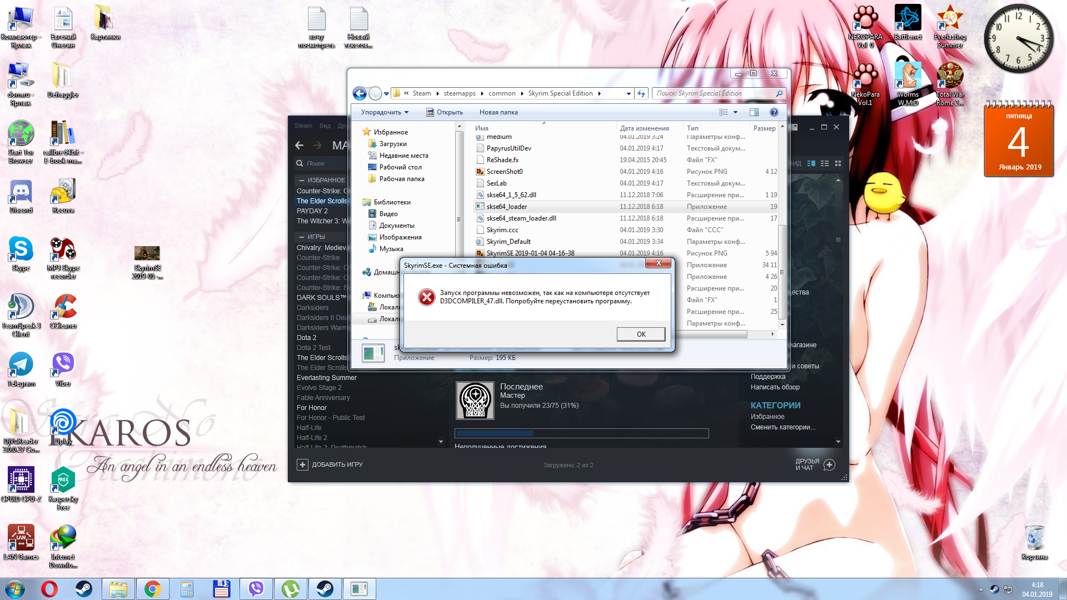Image resolution: width=1067 pixels, height=600 pixels.
Task: Toggle the Explorer preview pane icon
Action: (x=754, y=112)
